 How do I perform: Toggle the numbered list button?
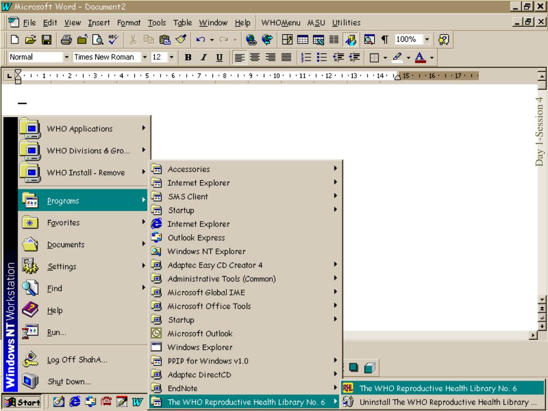[307, 57]
